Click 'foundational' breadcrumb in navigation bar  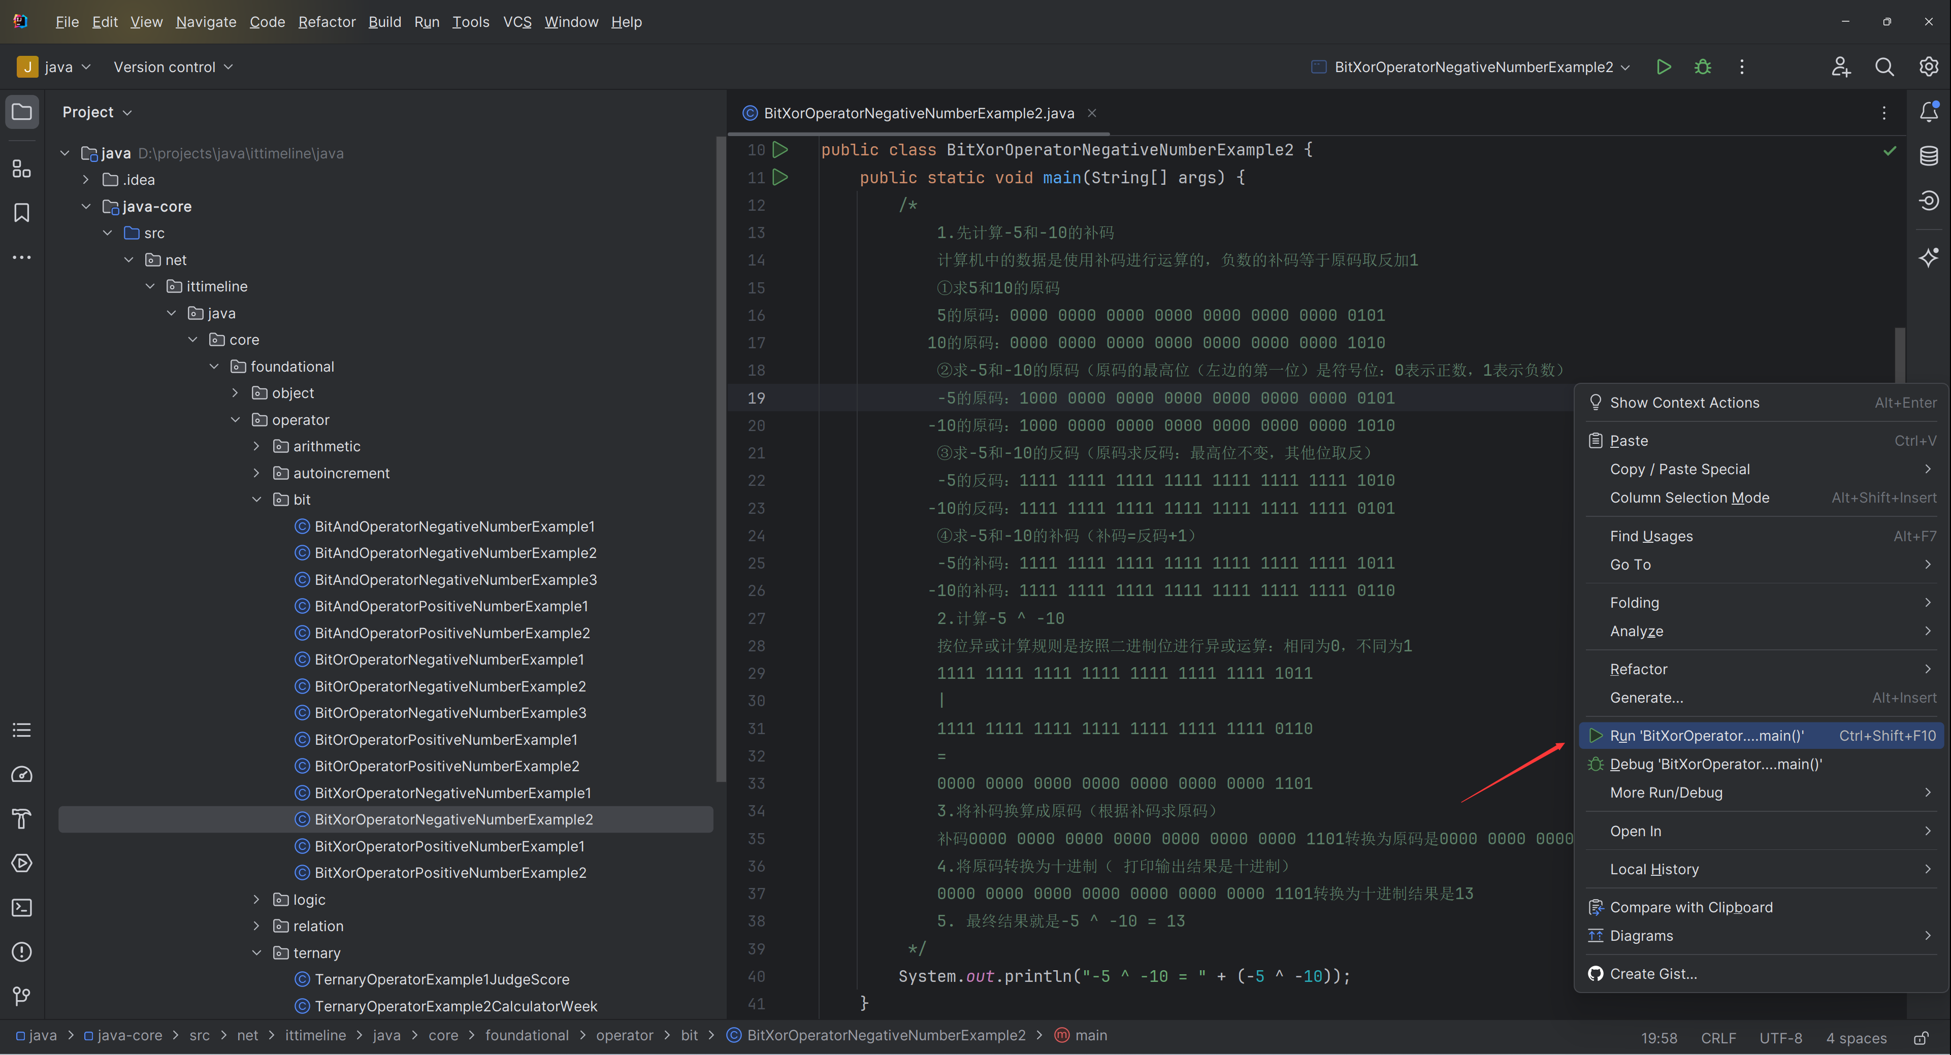pyautogui.click(x=527, y=1035)
